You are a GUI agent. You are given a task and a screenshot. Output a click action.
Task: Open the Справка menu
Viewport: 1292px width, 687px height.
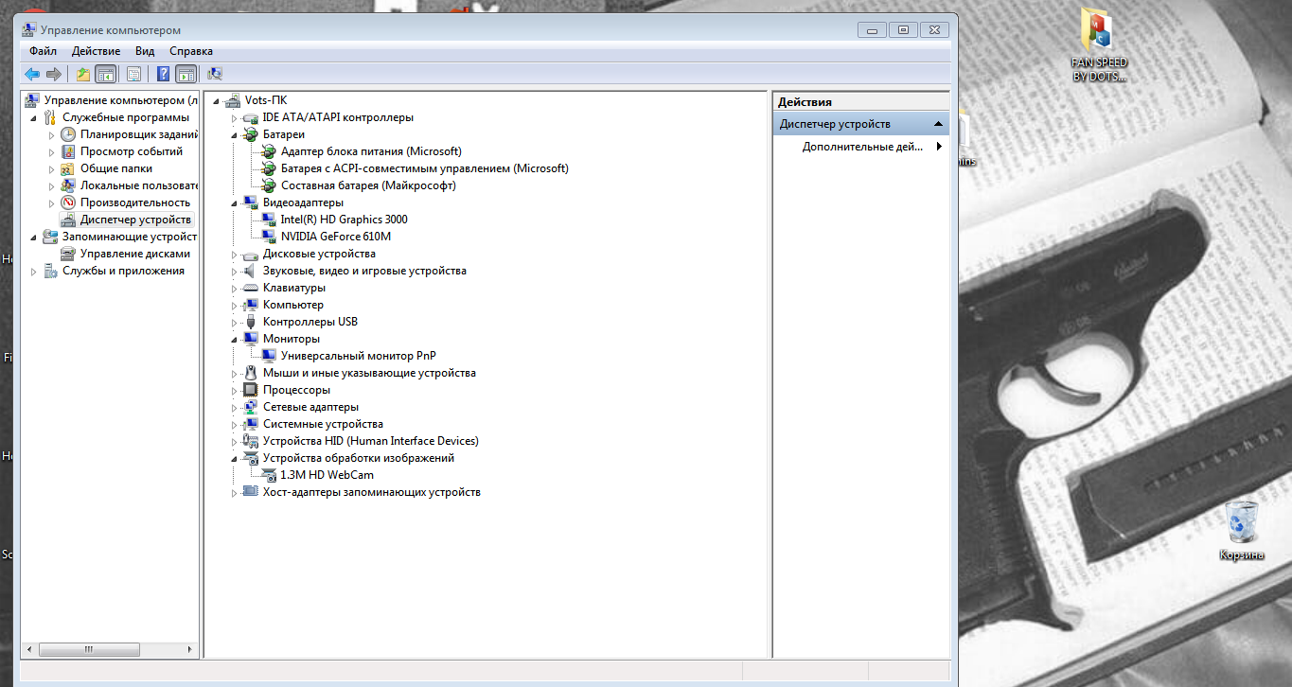point(191,51)
